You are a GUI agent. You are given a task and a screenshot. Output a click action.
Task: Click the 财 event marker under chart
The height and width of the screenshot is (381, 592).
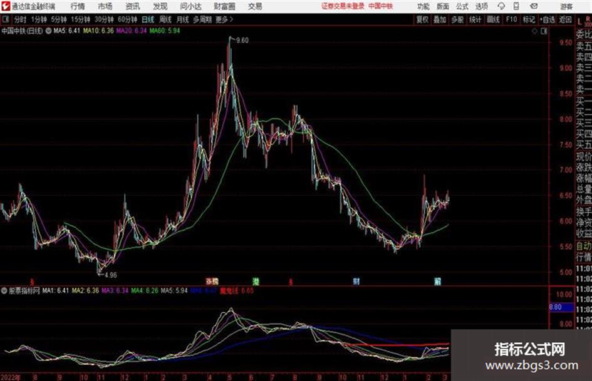pyautogui.click(x=356, y=281)
